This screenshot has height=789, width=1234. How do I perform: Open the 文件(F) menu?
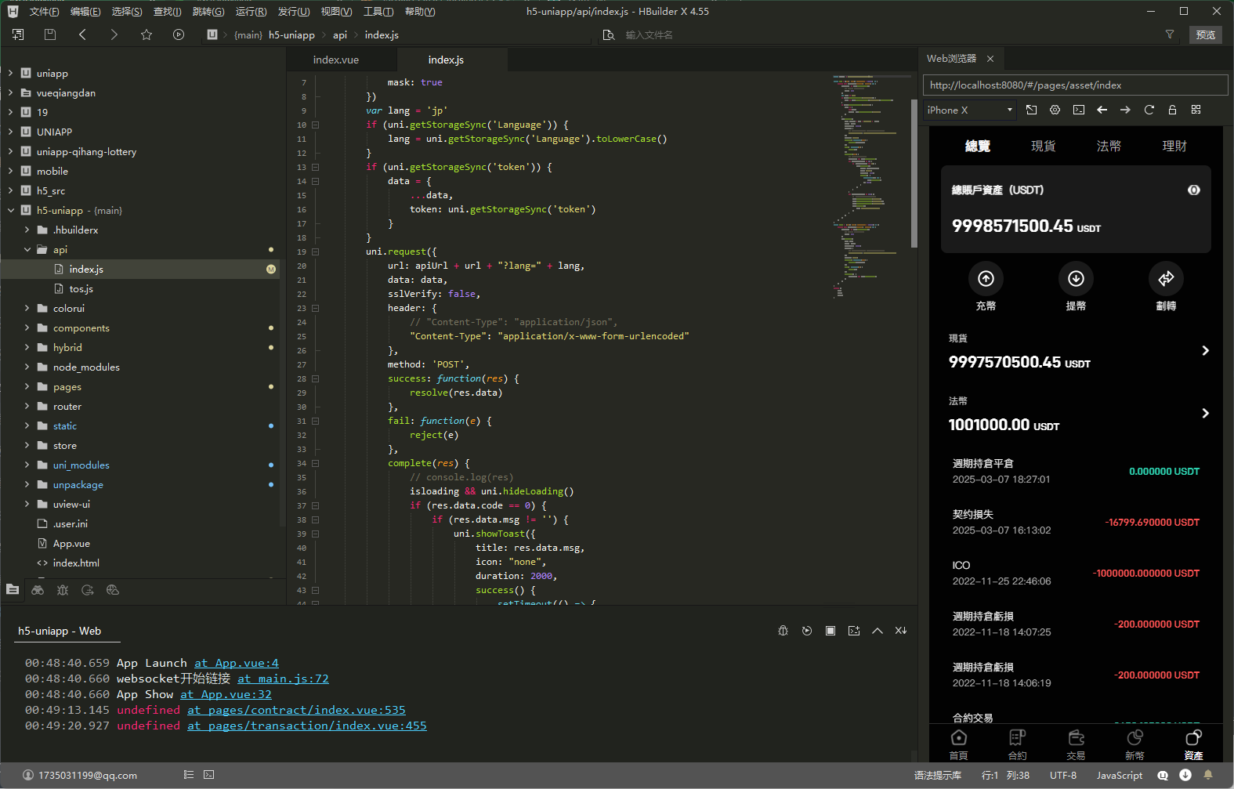point(44,11)
